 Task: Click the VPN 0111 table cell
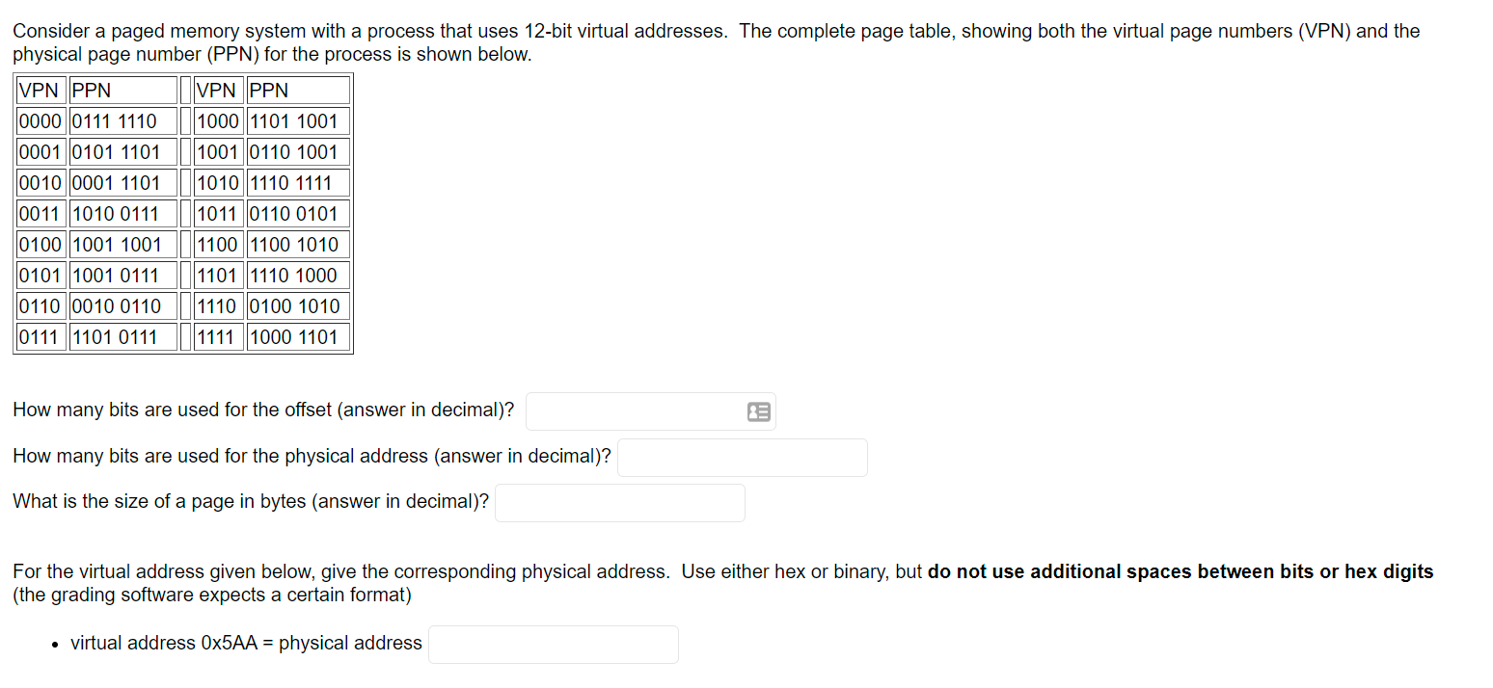point(41,337)
